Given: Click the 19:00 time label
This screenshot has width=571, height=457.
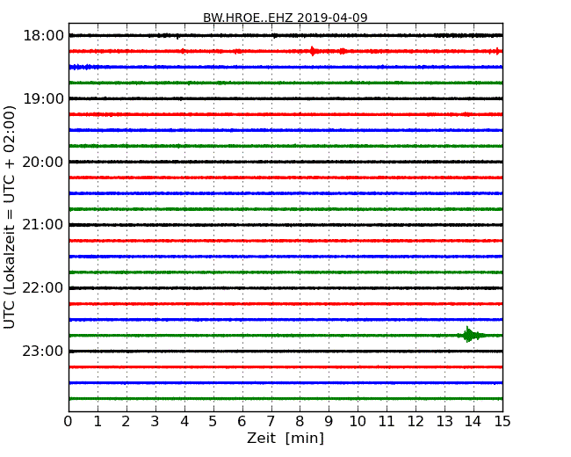Looking at the screenshot, I should pyautogui.click(x=43, y=98).
